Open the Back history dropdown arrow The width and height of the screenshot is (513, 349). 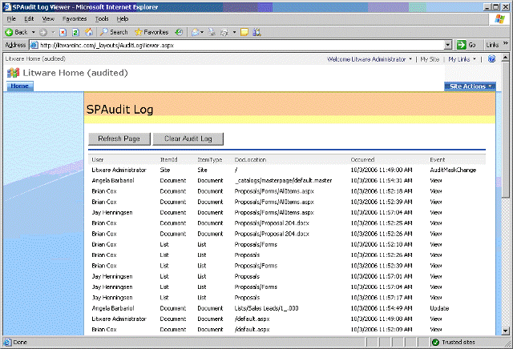33,32
